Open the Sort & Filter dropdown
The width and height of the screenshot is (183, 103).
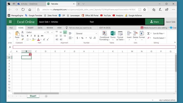(159, 33)
